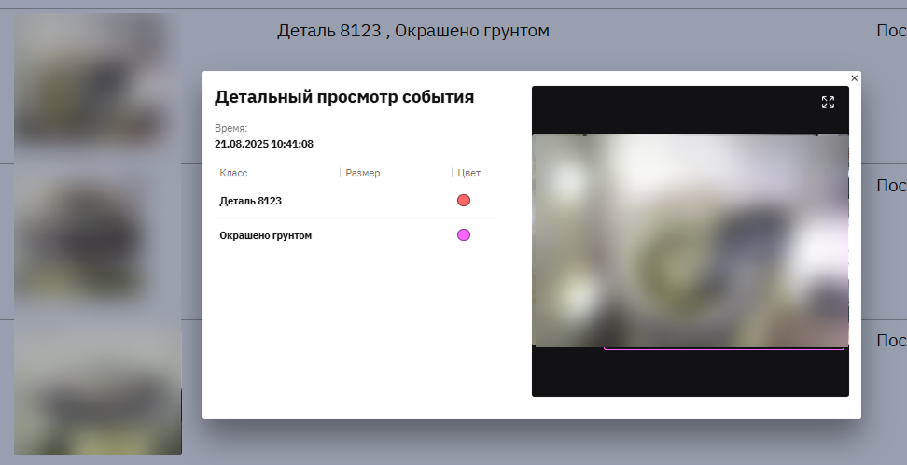Click magenta swatch for Окрашено грунтом

[464, 235]
